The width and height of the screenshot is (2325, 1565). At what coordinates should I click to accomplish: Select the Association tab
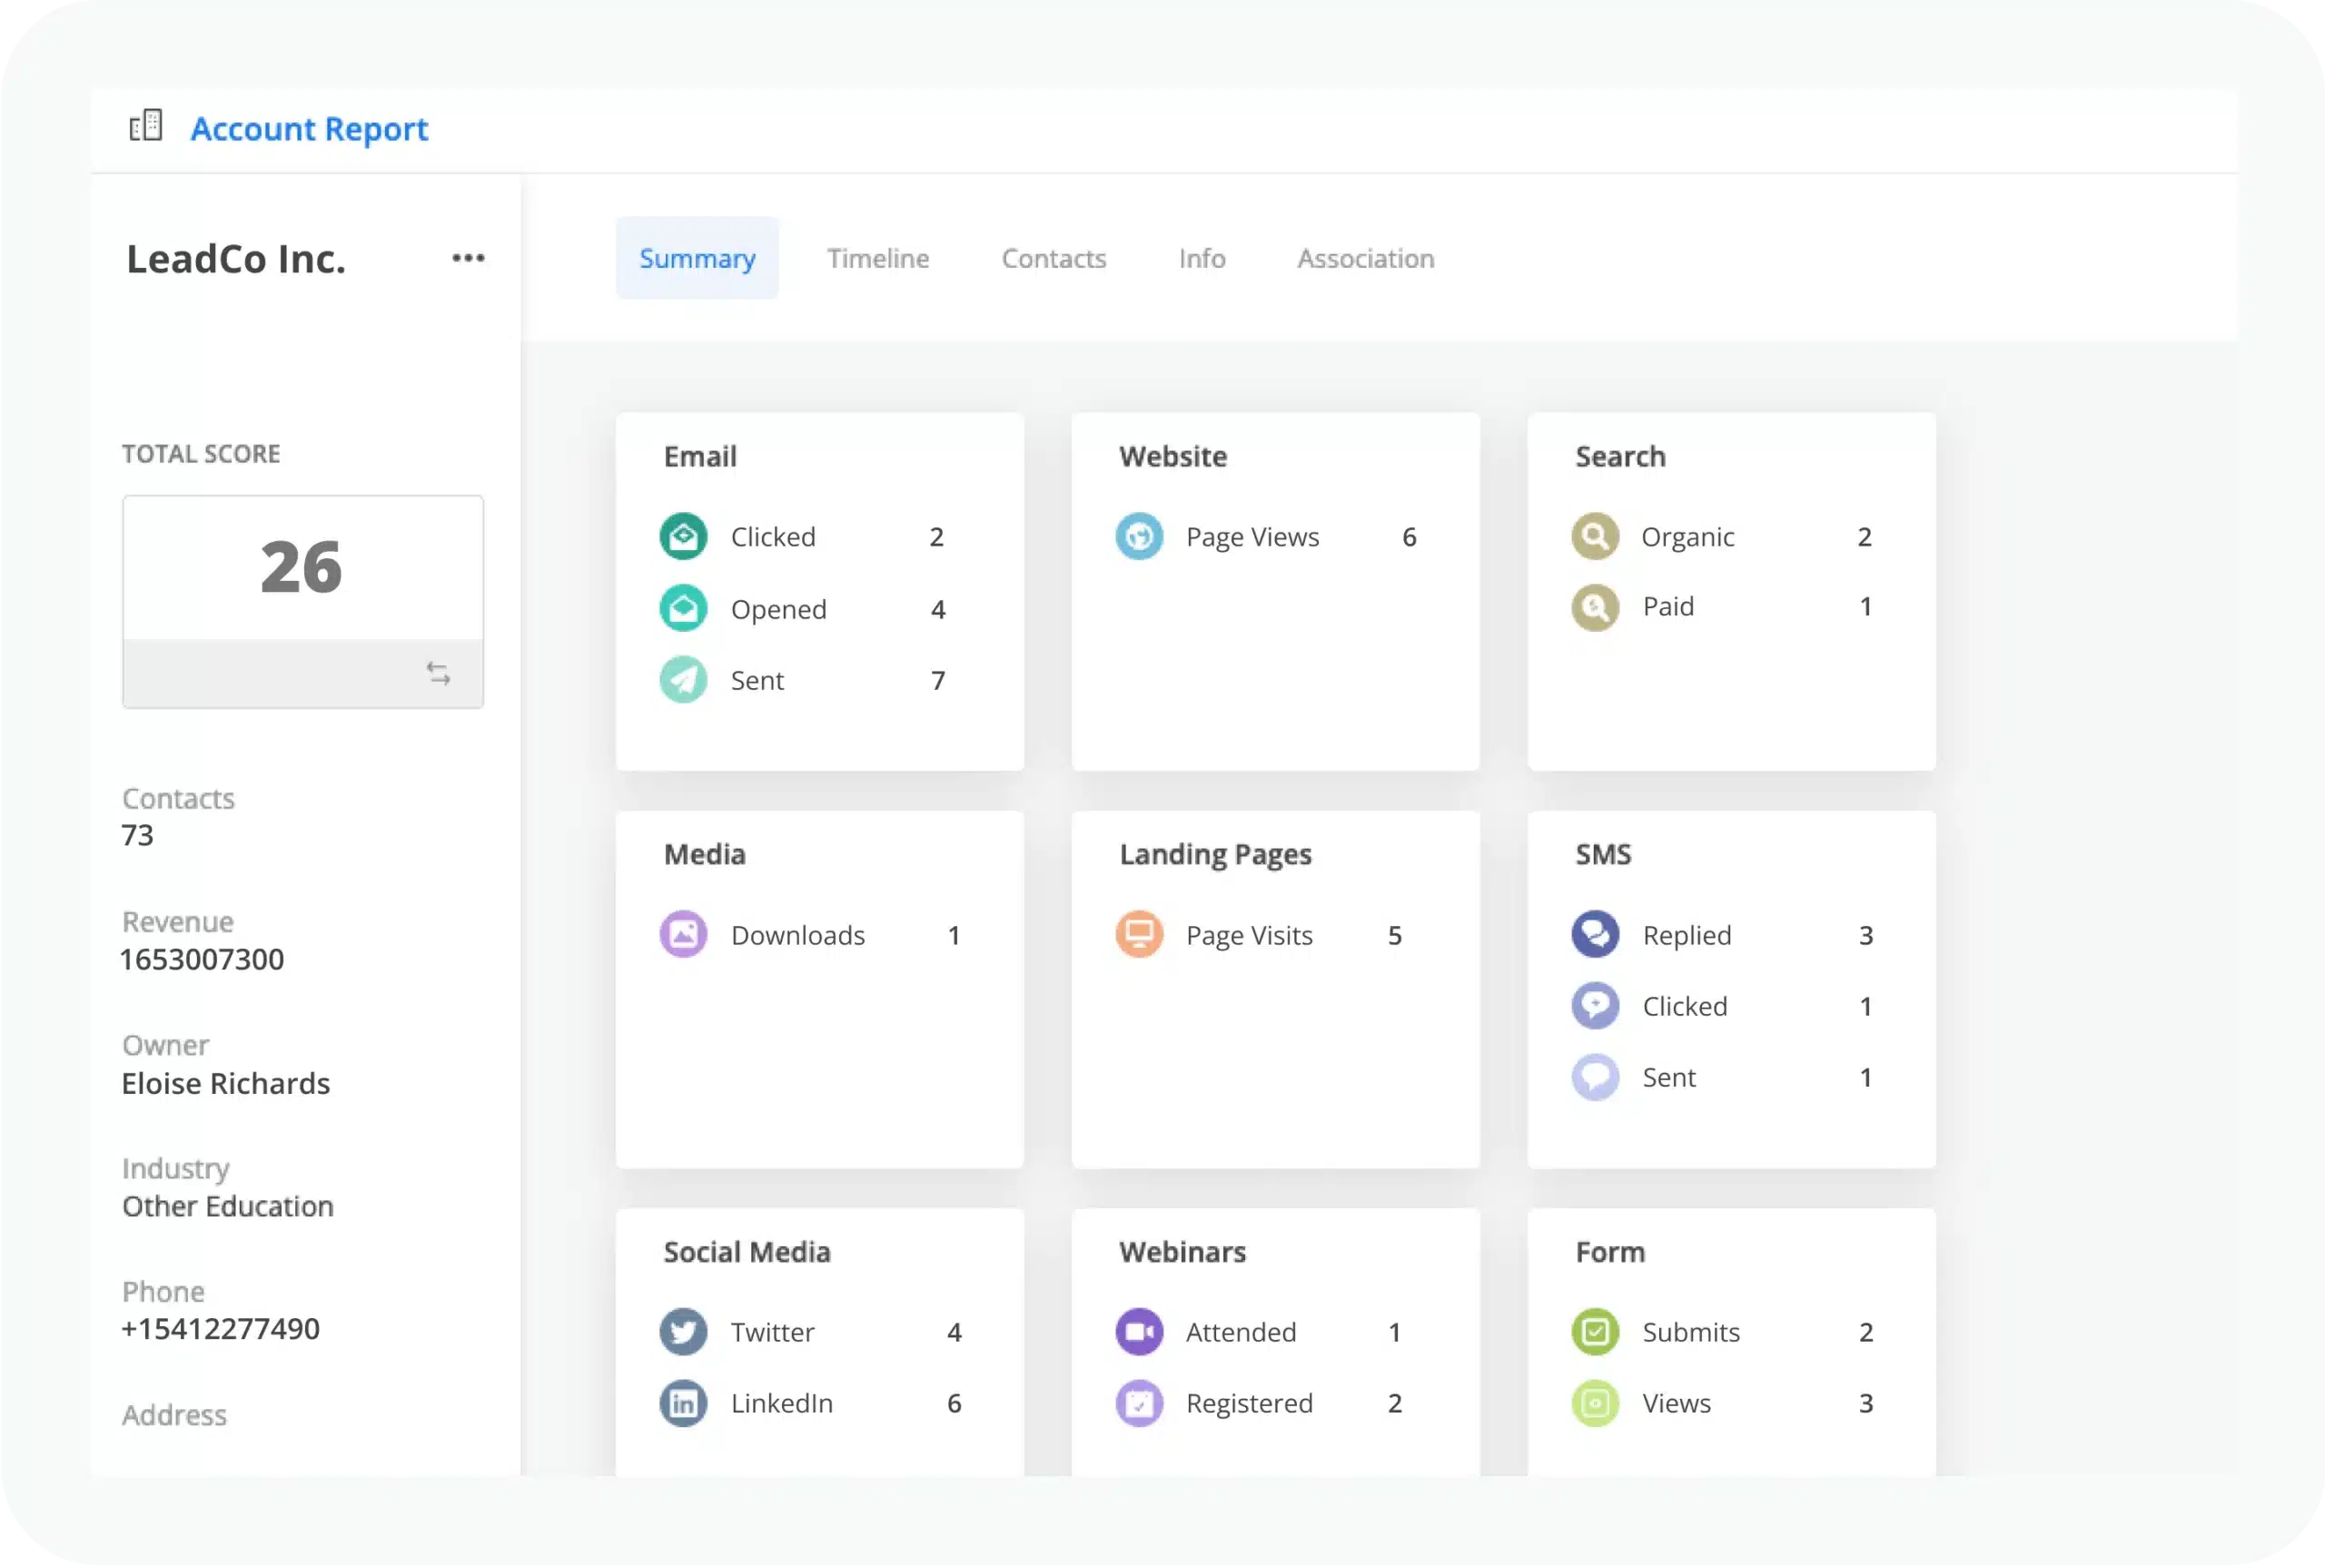tap(1365, 259)
